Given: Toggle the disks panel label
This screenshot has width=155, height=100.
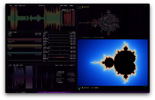Looking at the screenshot, I should click(x=46, y=32).
